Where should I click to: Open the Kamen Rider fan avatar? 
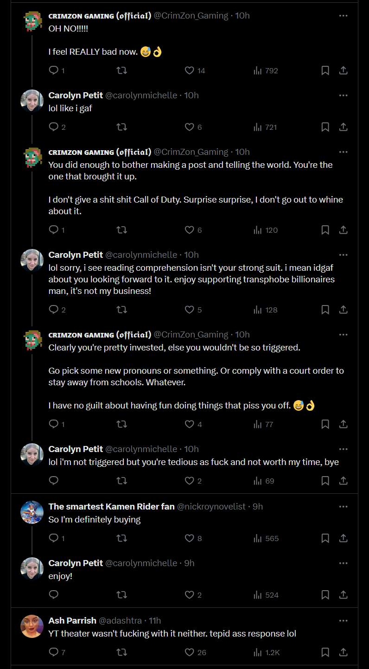[32, 512]
